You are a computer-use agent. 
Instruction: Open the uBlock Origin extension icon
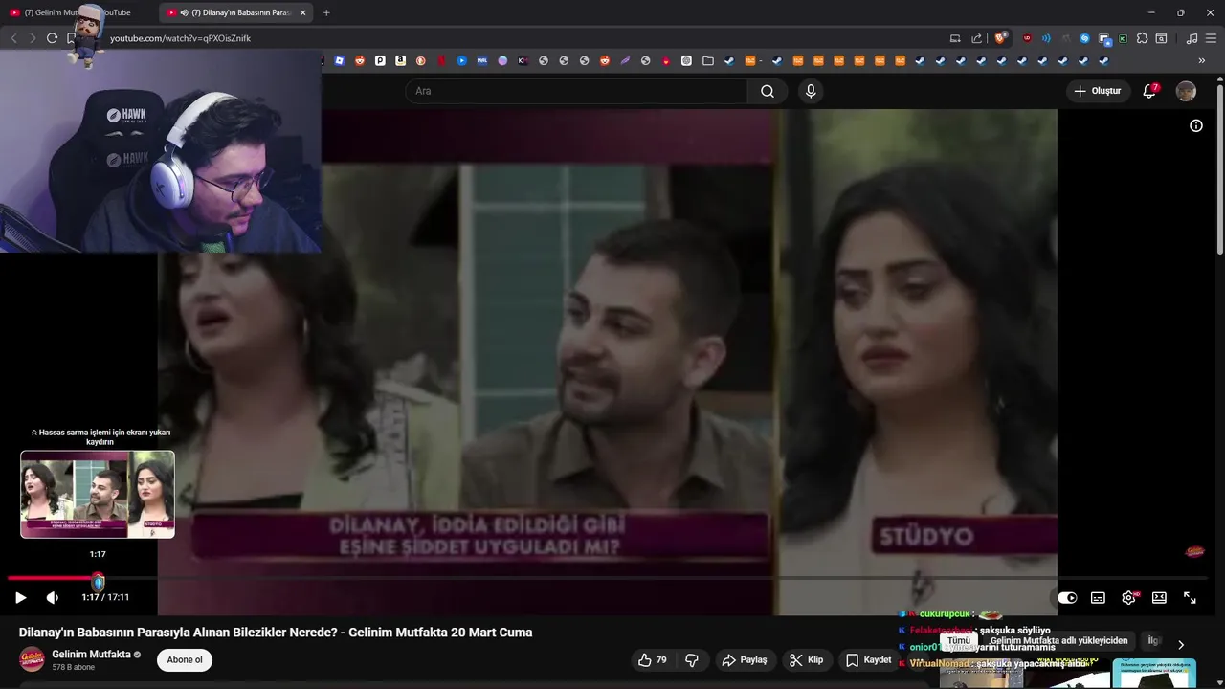(x=1027, y=38)
